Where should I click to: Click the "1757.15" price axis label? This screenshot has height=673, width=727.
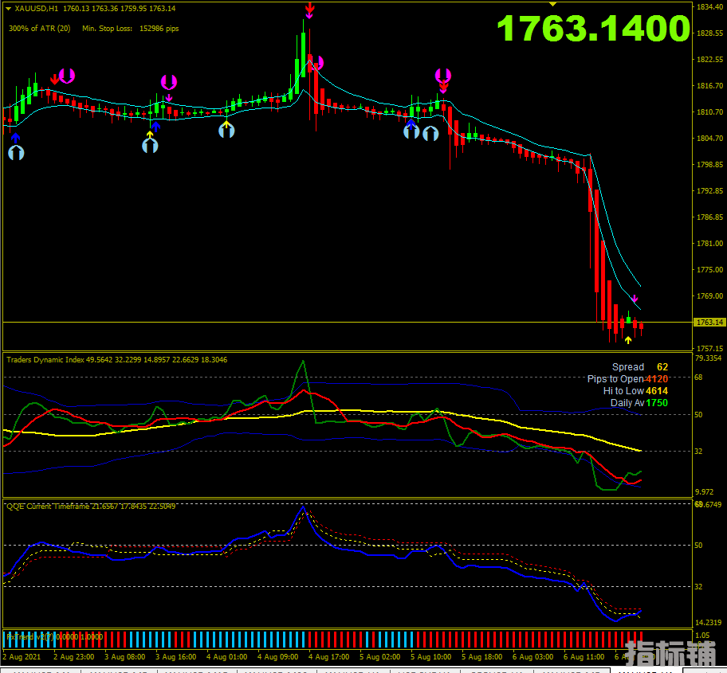click(x=709, y=348)
